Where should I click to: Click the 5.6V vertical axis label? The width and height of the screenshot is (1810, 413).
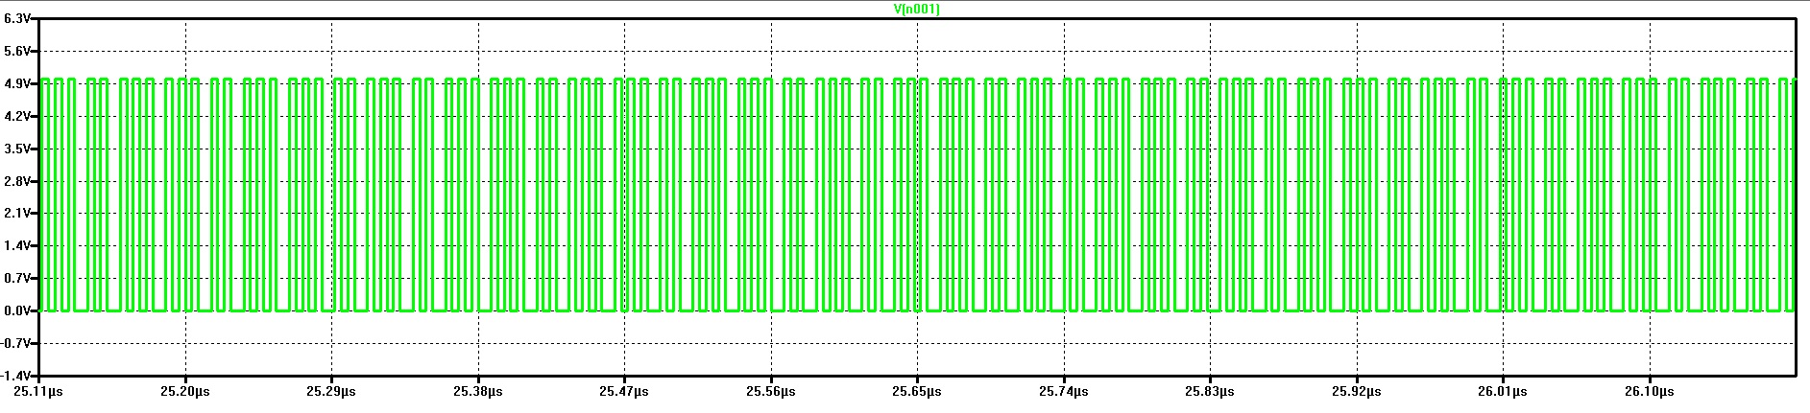click(19, 51)
